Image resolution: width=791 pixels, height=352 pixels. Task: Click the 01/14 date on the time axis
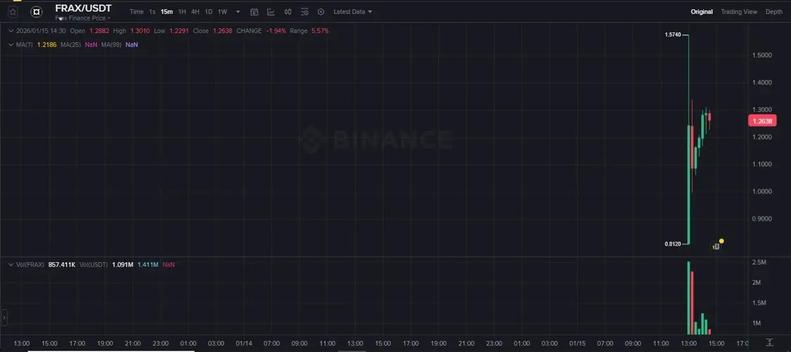pyautogui.click(x=244, y=343)
